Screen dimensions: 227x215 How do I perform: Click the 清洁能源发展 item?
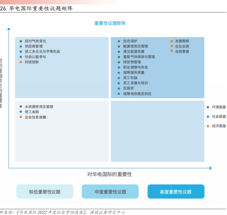[x=134, y=52]
